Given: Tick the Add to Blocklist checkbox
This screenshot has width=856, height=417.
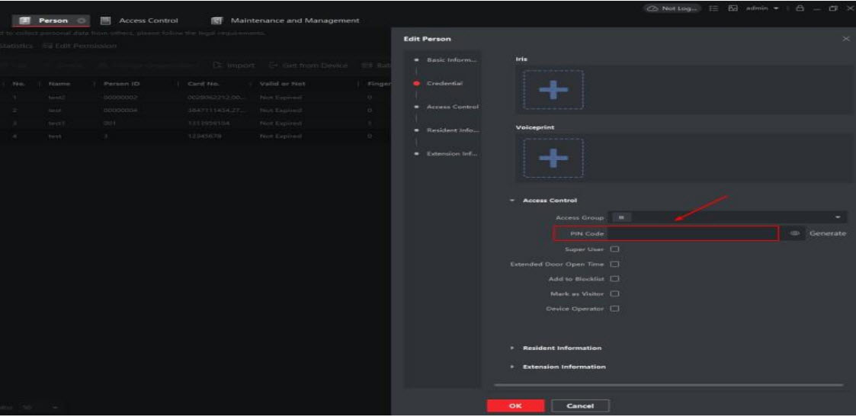Looking at the screenshot, I should click(614, 279).
